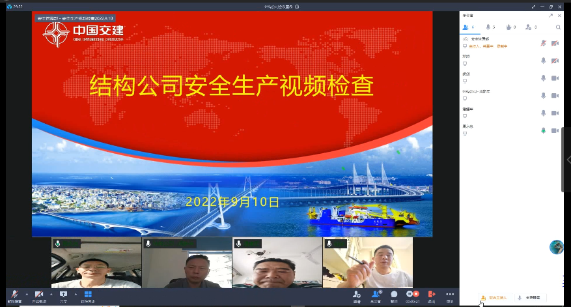Open the chat bubble icon

click(x=394, y=295)
